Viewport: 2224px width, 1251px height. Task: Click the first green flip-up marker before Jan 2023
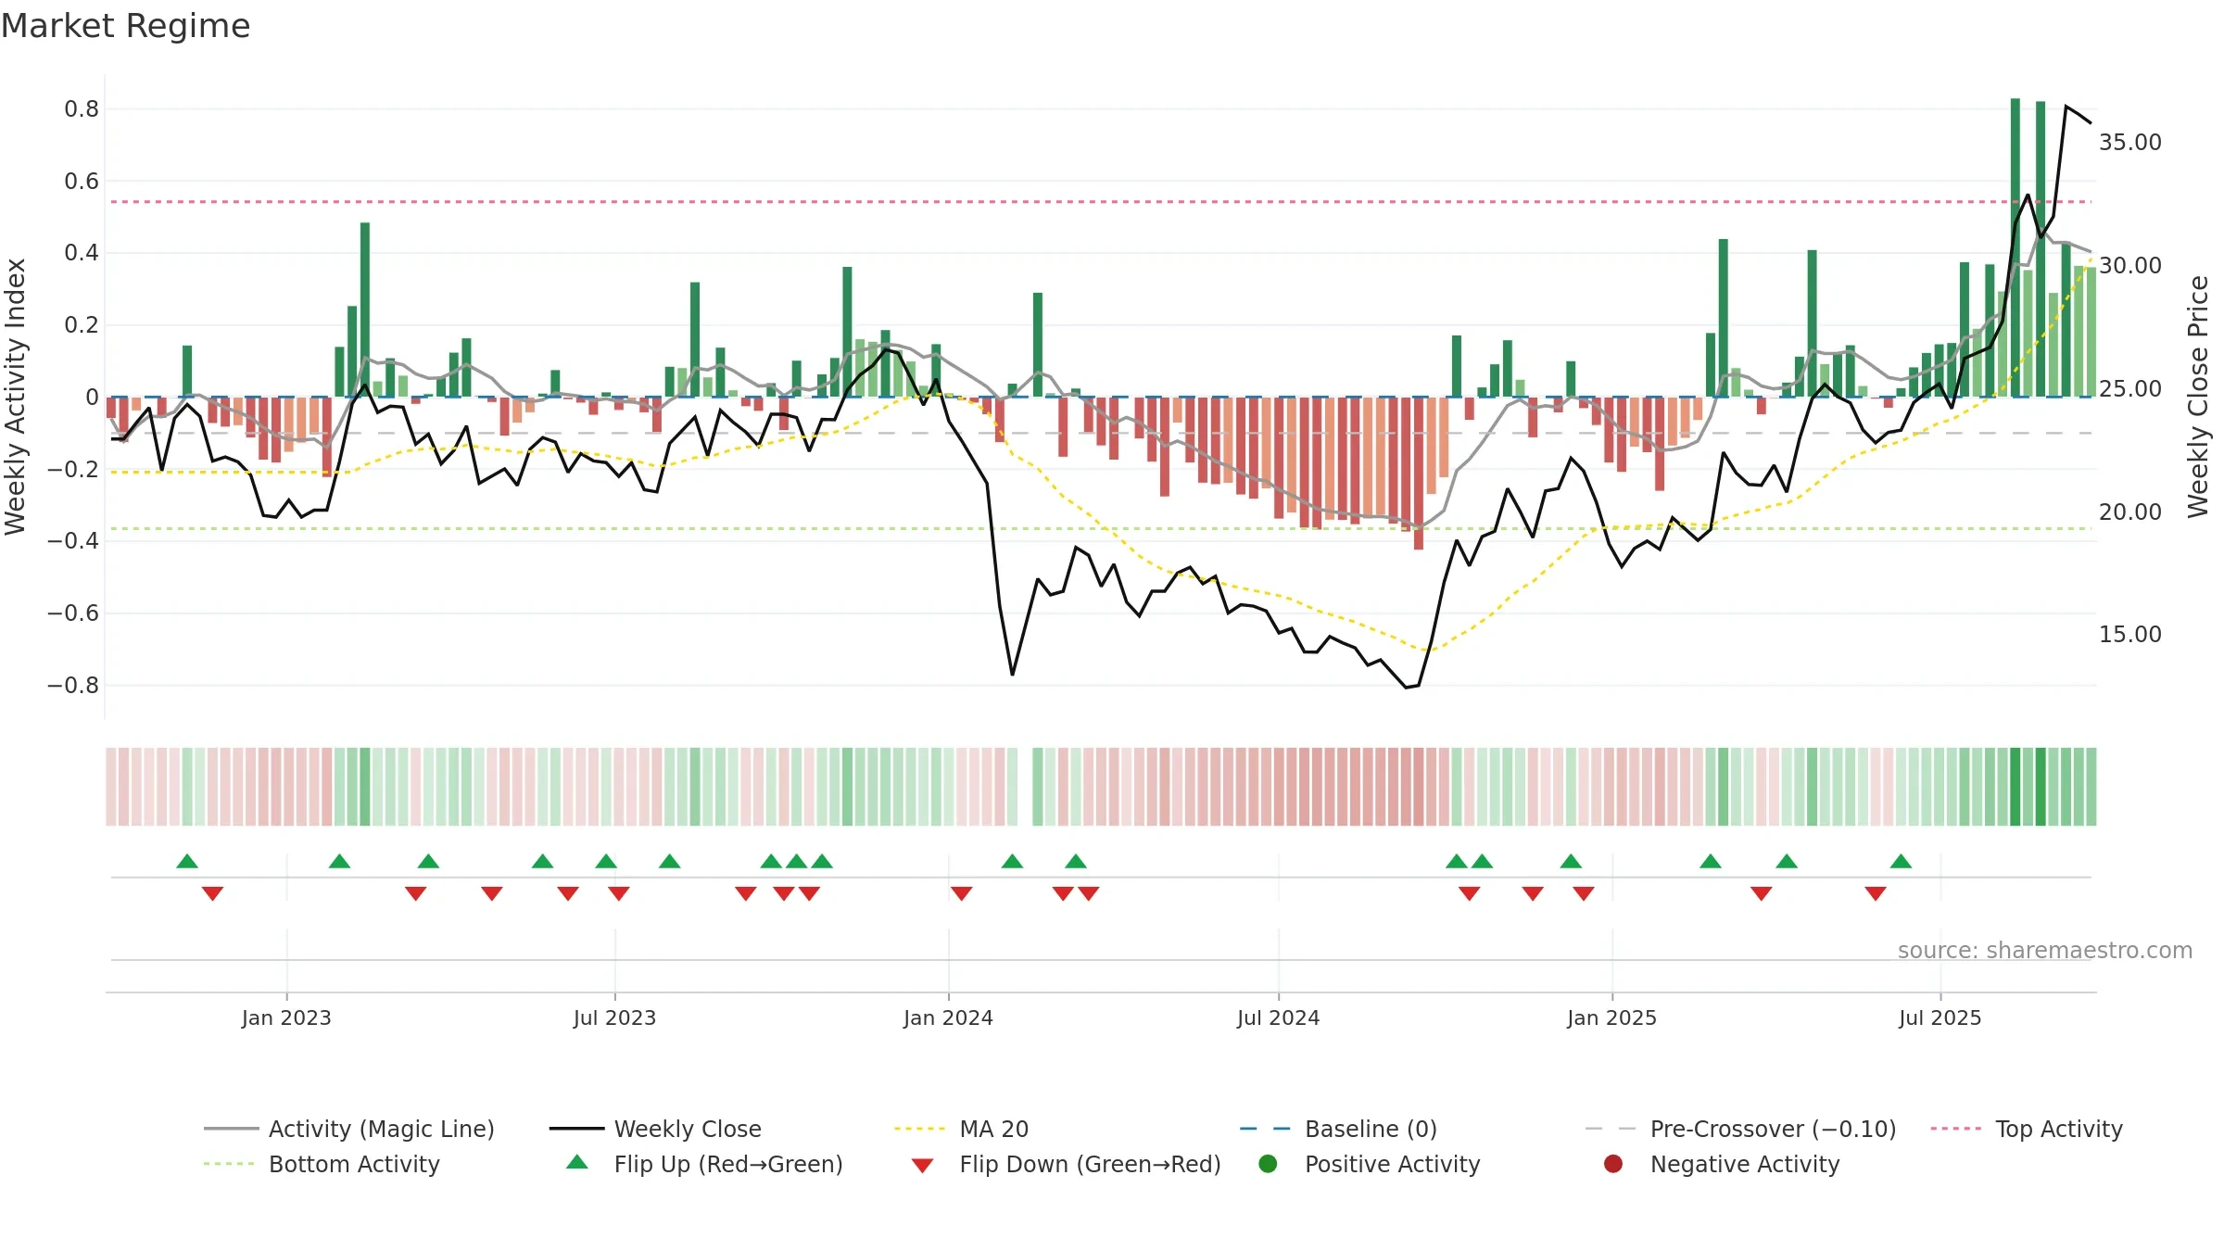(187, 862)
